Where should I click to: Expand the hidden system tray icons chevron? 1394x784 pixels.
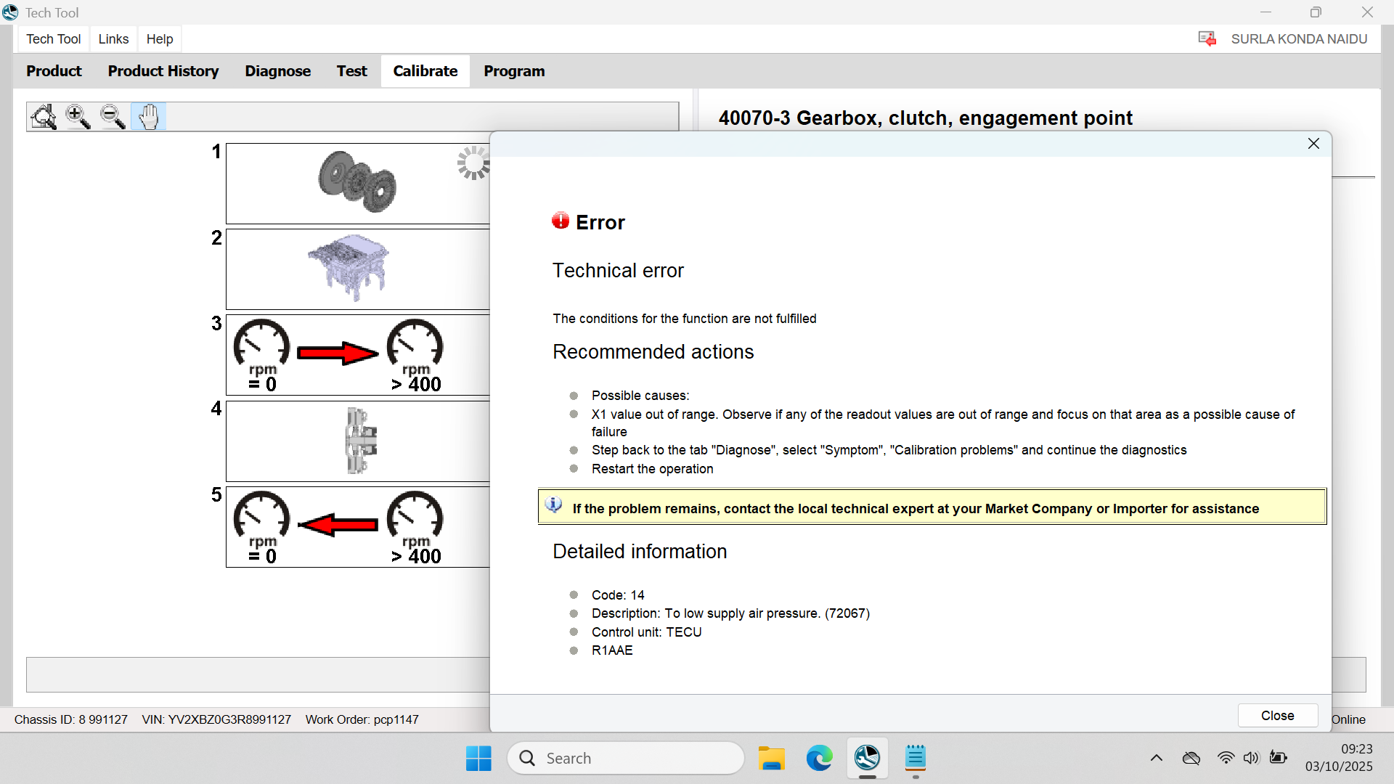click(1157, 759)
